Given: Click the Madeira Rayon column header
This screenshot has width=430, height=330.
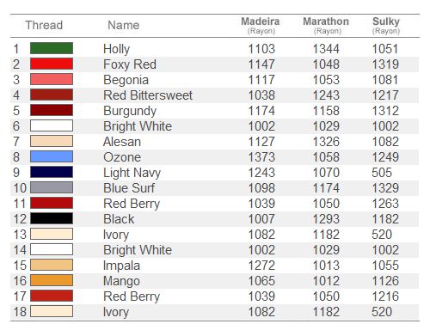Looking at the screenshot, I should 261,26.
